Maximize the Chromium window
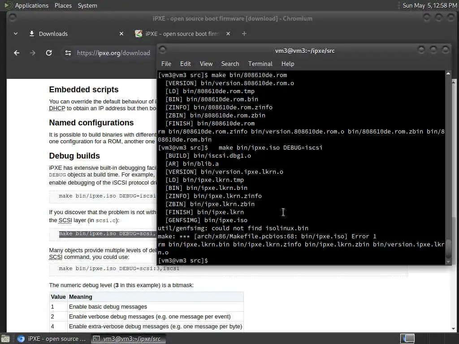459x344 pixels. [x=438, y=17]
